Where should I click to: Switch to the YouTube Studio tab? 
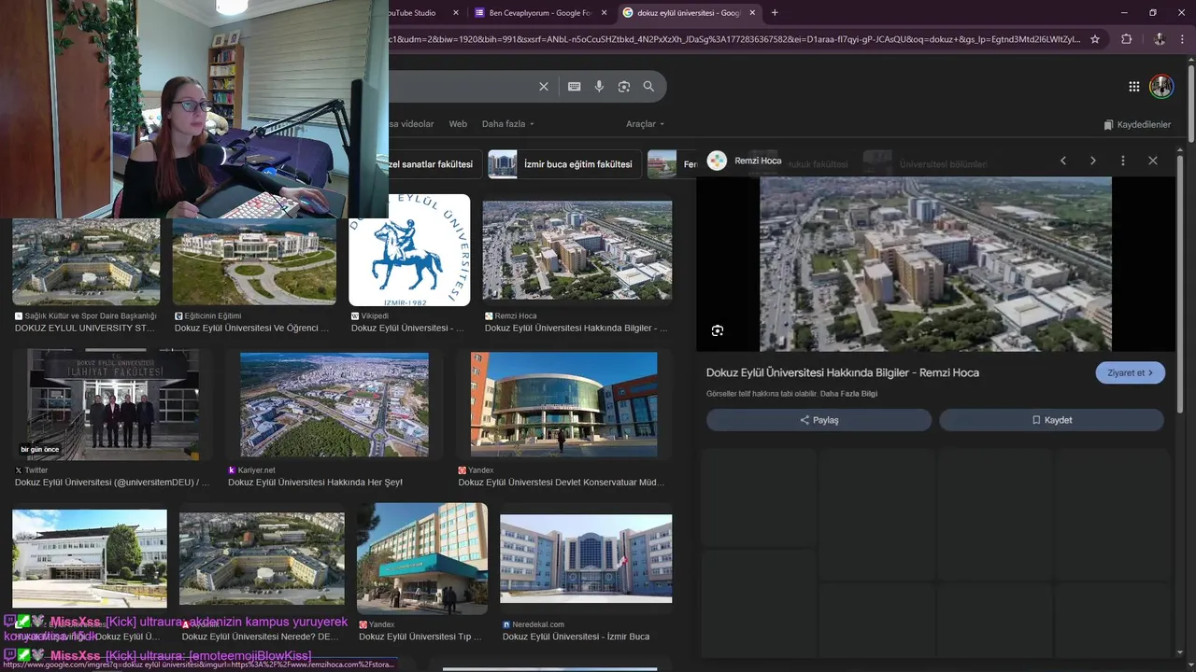coord(416,13)
